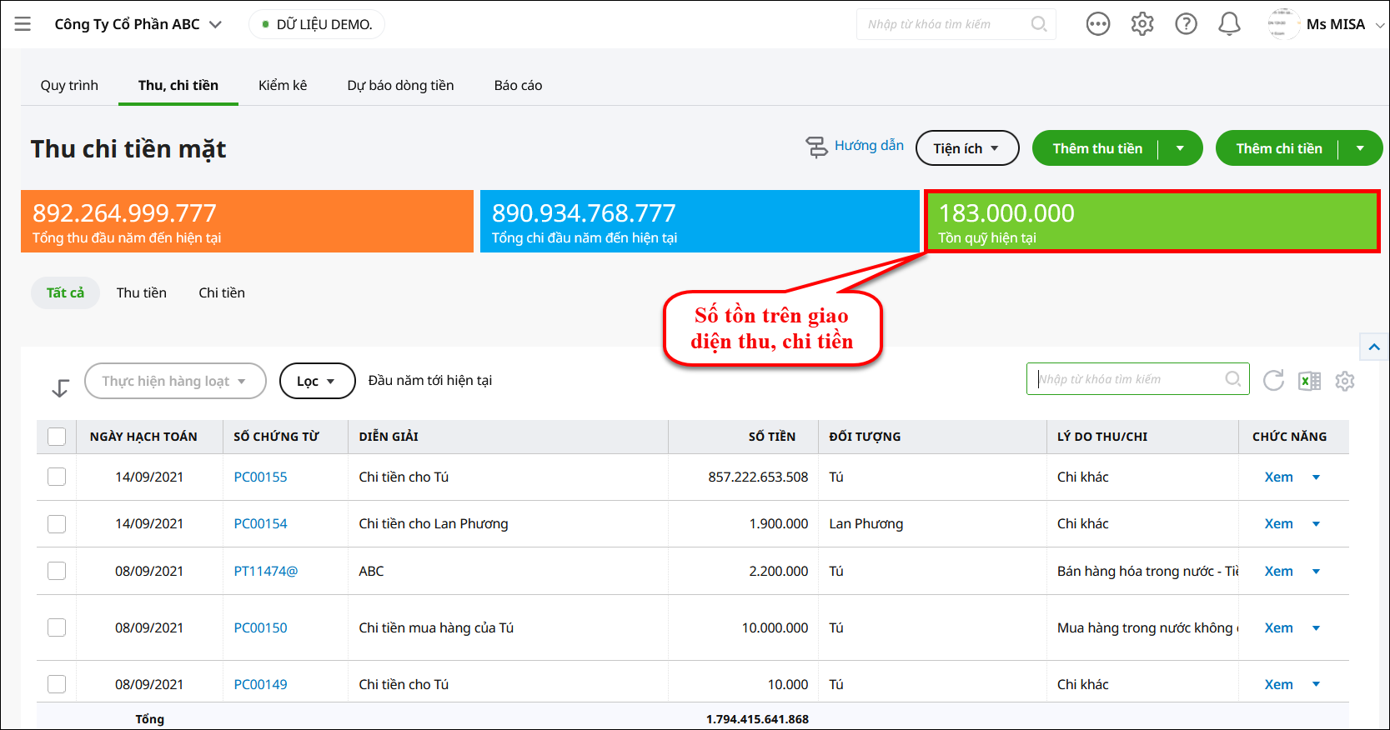
Task: Expand the Tiện ích utilities menu
Action: coord(966,148)
